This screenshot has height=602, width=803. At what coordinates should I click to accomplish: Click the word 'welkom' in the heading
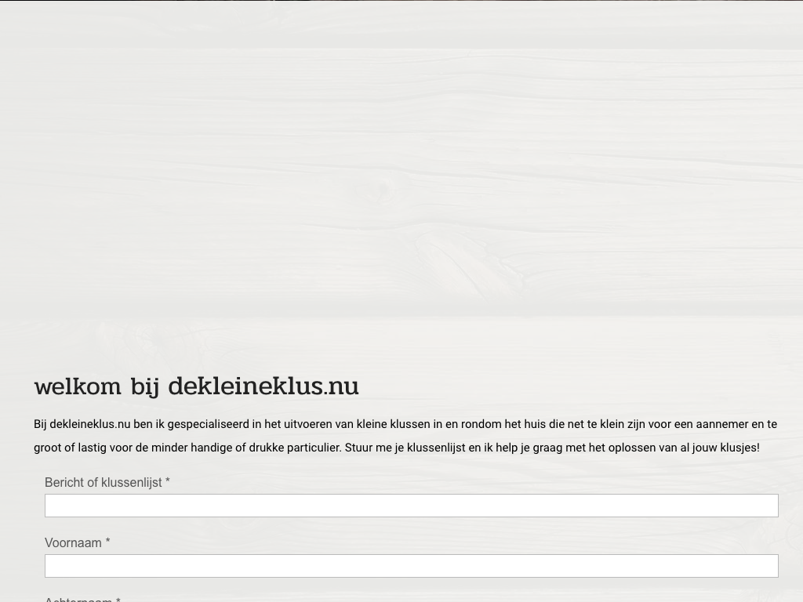[78, 386]
